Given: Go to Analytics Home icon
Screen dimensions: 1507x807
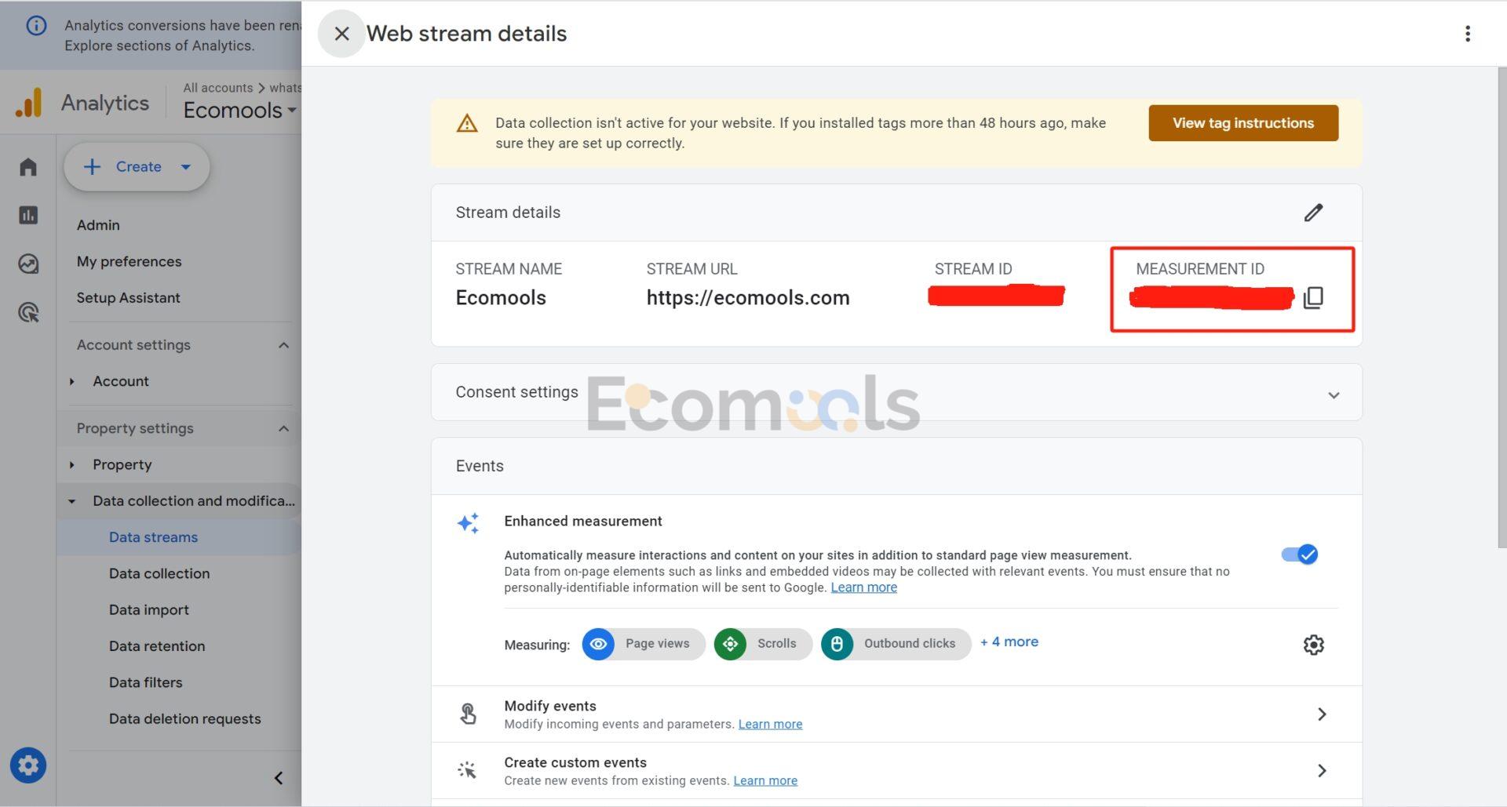Looking at the screenshot, I should click(28, 167).
